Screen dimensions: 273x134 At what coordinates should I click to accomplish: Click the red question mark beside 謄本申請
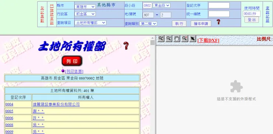218,22
